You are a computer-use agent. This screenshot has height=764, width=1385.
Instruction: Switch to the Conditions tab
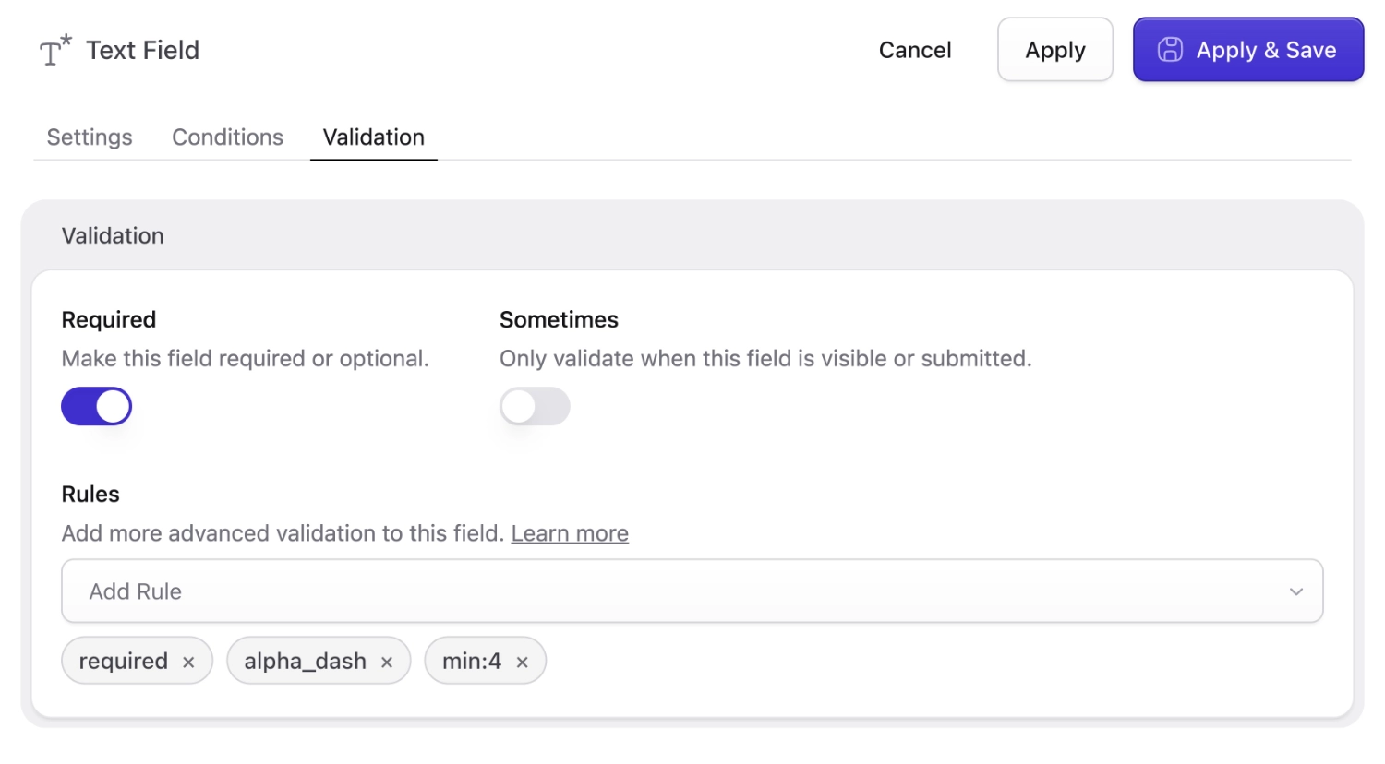pos(227,137)
